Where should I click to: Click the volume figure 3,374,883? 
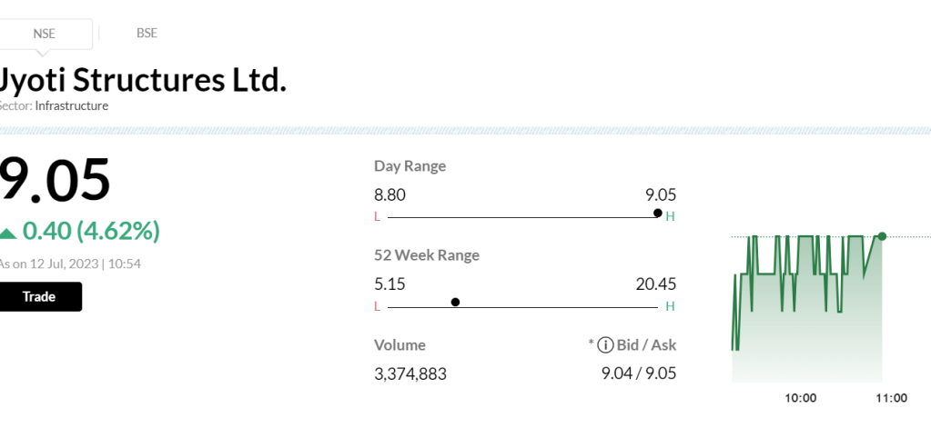410,373
